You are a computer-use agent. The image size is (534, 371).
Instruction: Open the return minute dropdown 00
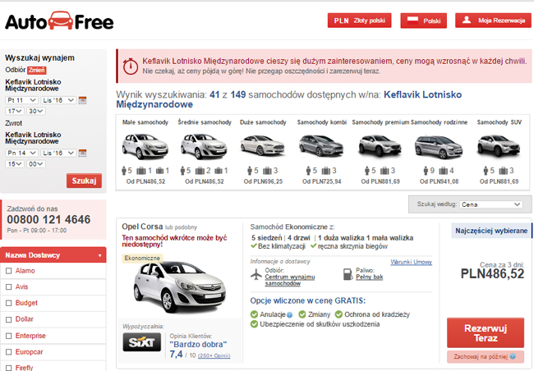(36, 163)
